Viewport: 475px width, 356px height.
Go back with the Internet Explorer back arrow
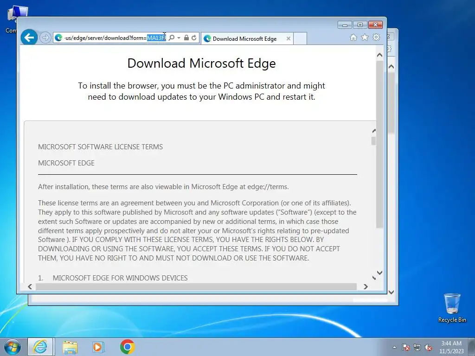29,38
